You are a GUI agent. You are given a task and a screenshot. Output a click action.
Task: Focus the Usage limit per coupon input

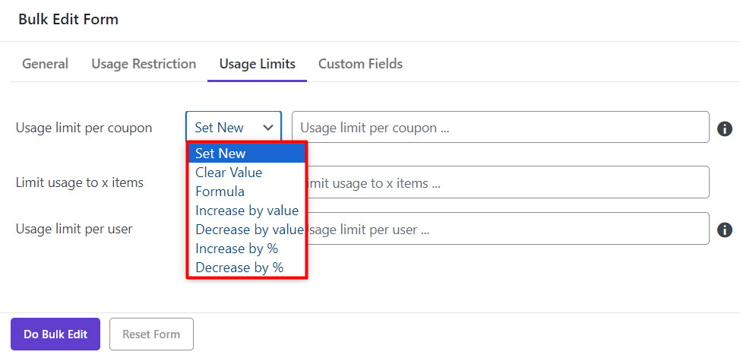pos(500,128)
